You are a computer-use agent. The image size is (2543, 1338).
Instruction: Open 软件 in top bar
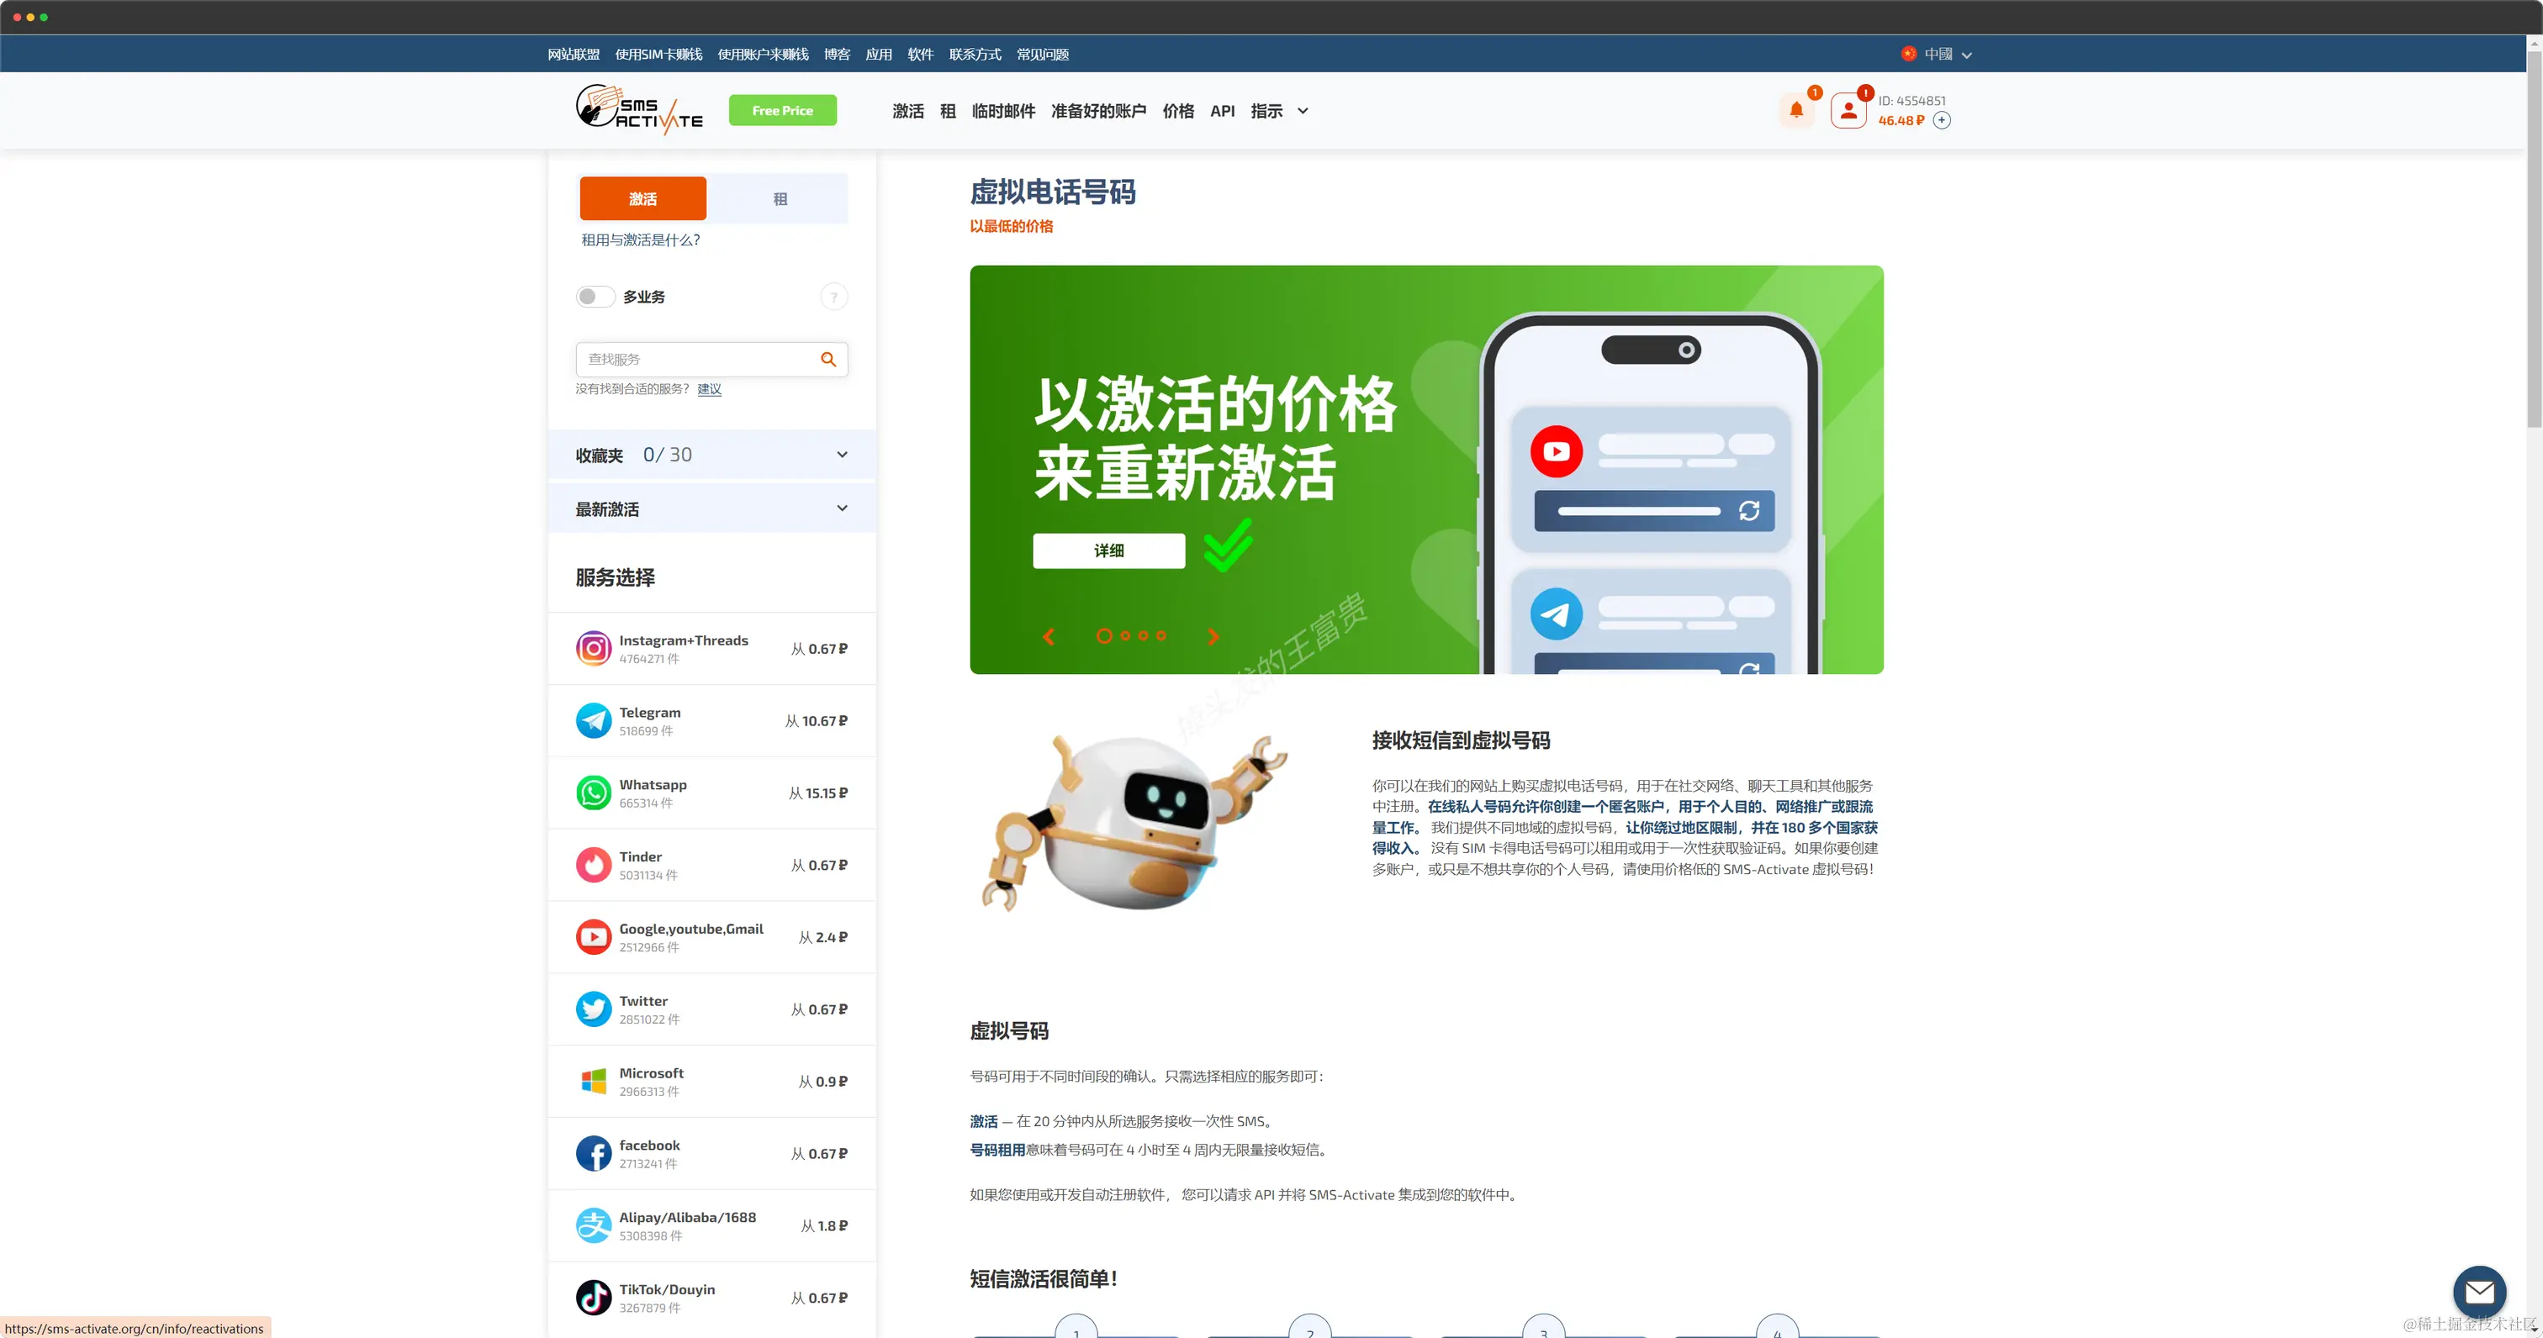pos(920,55)
